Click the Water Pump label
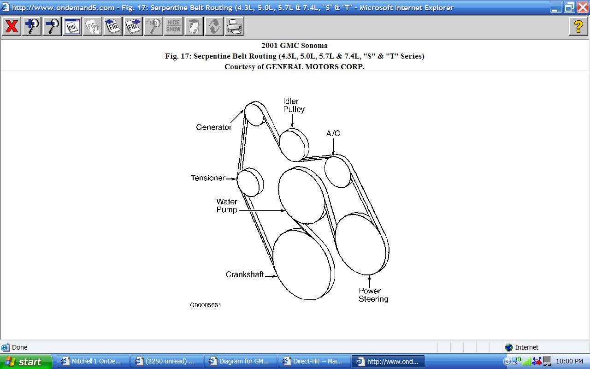The image size is (590, 369). click(227, 206)
